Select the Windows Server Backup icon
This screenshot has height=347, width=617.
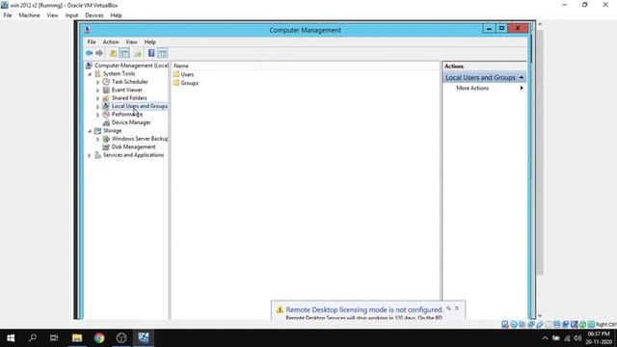106,139
